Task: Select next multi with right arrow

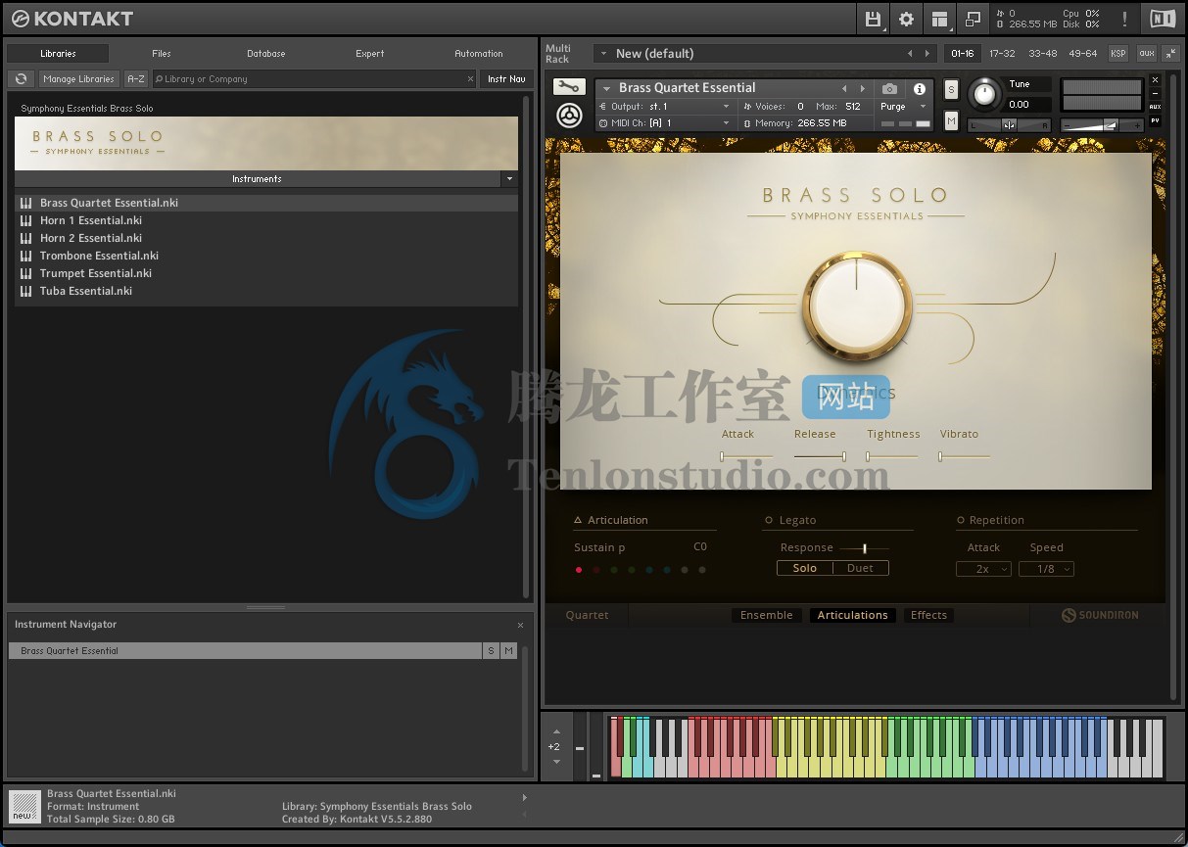Action: click(927, 53)
